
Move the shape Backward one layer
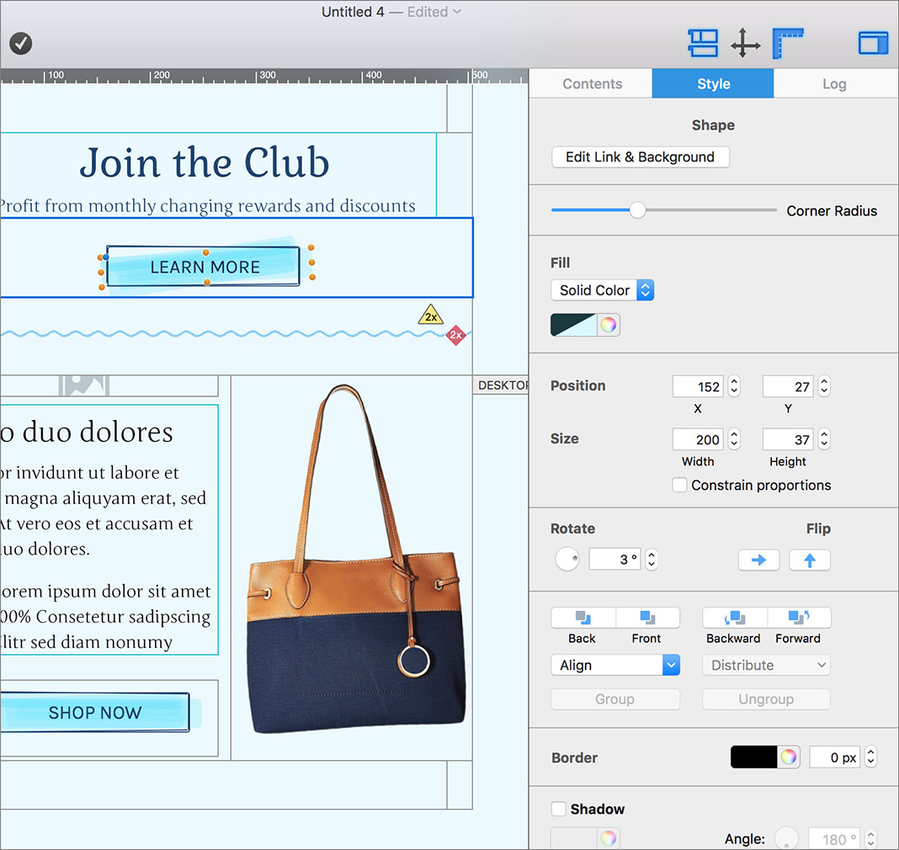coord(734,618)
